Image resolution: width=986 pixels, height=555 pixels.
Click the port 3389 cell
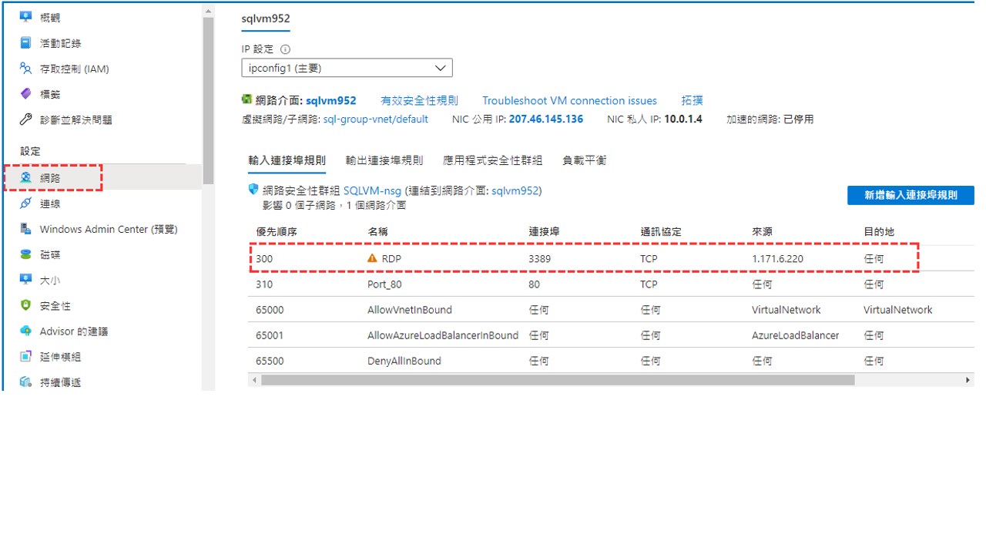pos(539,259)
